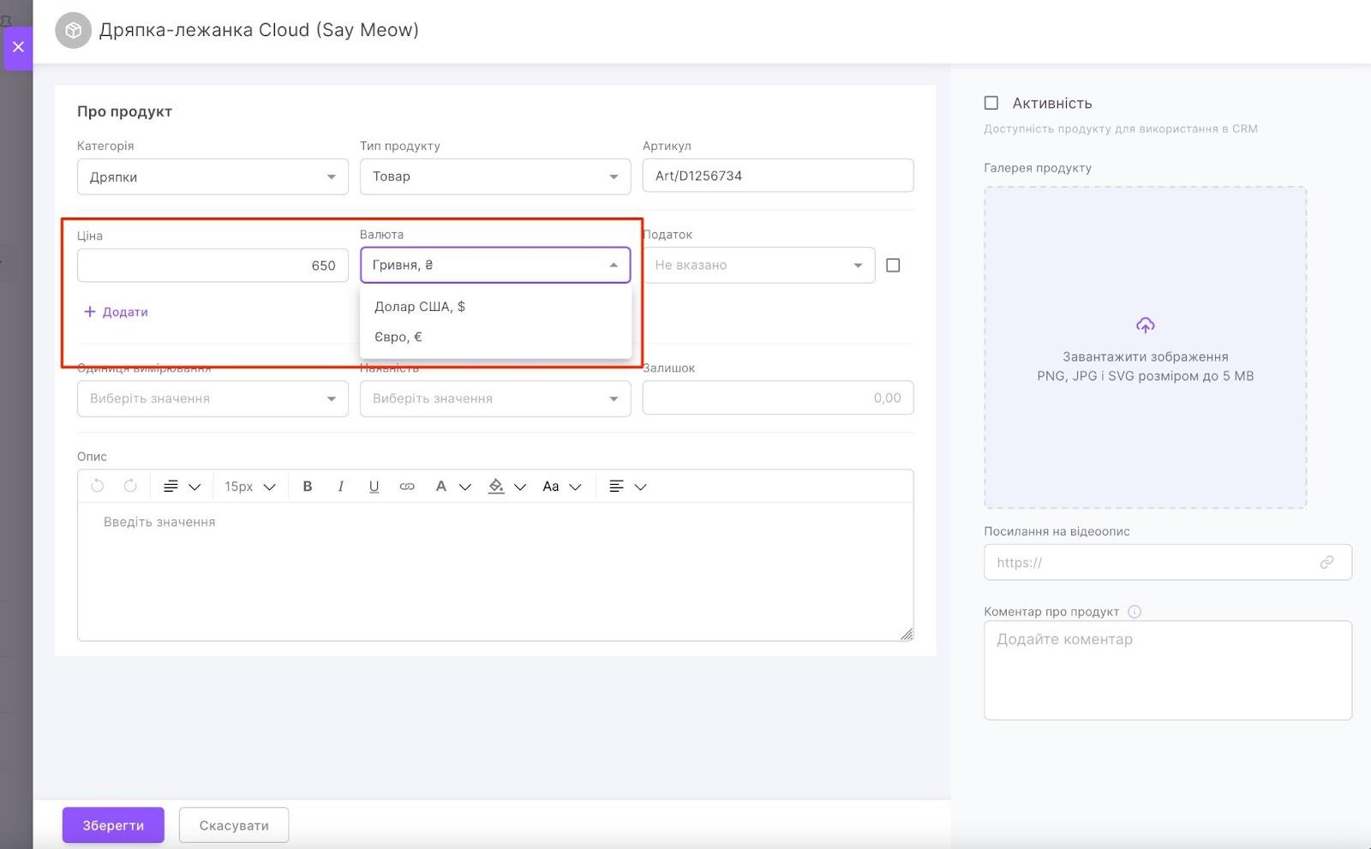Open the Категорія dropdown showing Дряпки
This screenshot has height=849, width=1371.
pyautogui.click(x=213, y=177)
